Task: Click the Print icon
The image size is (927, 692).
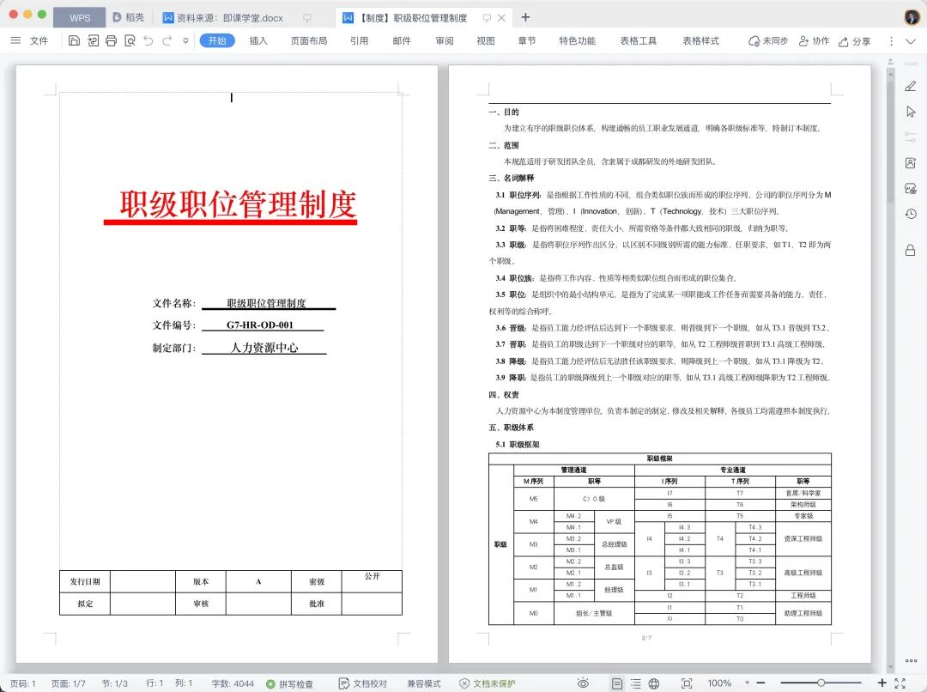Action: (111, 41)
